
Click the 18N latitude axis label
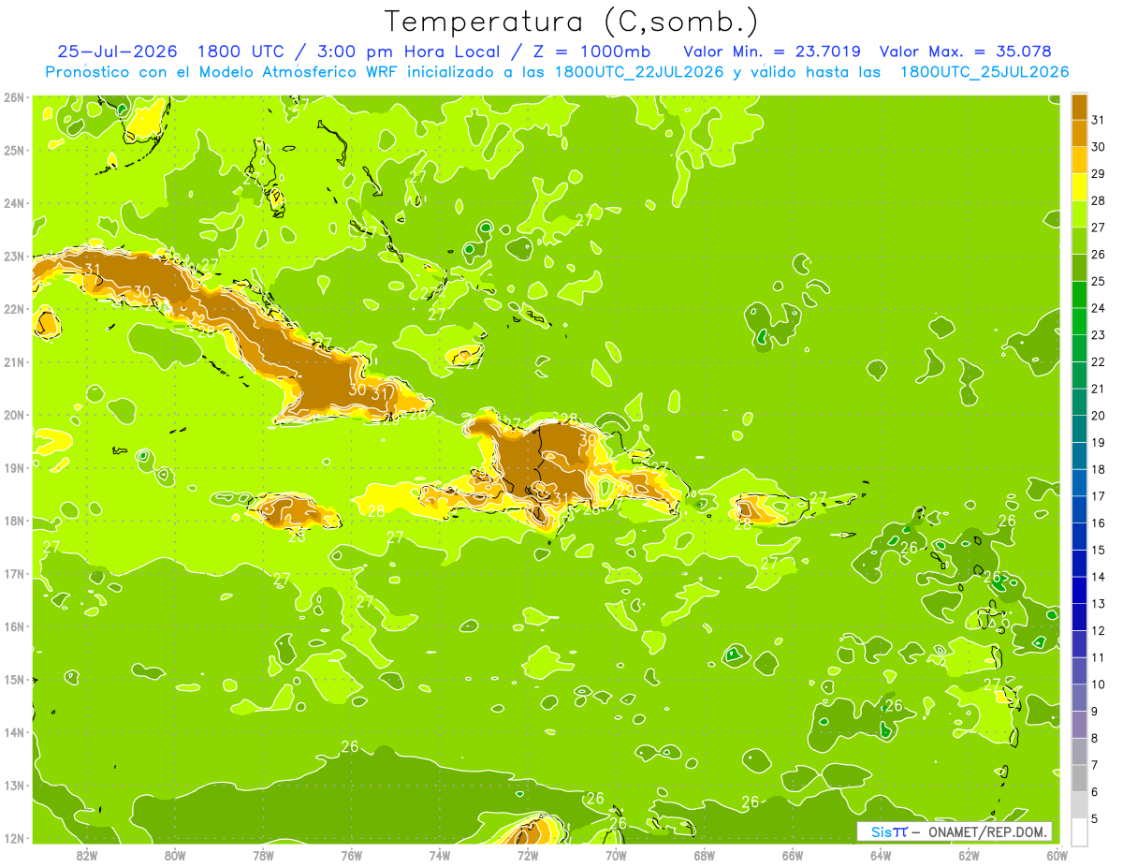point(13,521)
